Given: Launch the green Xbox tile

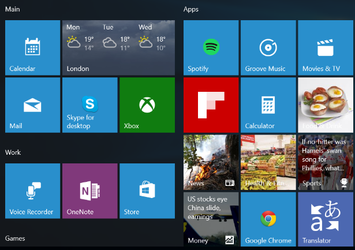Looking at the screenshot, I should (x=147, y=105).
